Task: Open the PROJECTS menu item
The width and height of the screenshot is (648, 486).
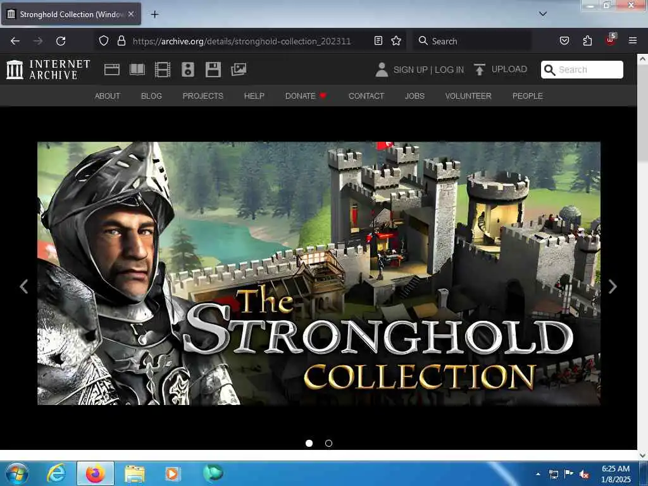Action: [203, 96]
